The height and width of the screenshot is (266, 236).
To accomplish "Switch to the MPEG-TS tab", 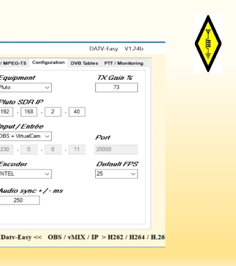I will coord(14,63).
